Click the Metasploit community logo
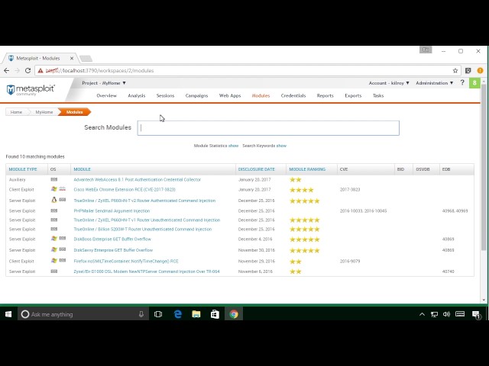Screen dimensions: 489x366 coord(31,90)
